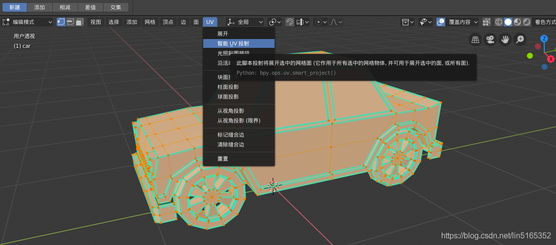The width and height of the screenshot is (556, 245).
Task: Open the 覆盖内容 overlays dropdown
Action: tap(462, 22)
